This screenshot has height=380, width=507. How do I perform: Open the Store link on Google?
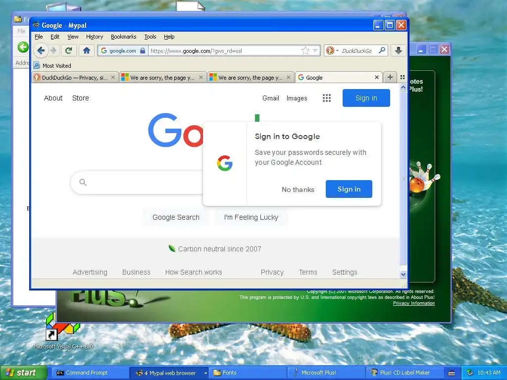(81, 98)
